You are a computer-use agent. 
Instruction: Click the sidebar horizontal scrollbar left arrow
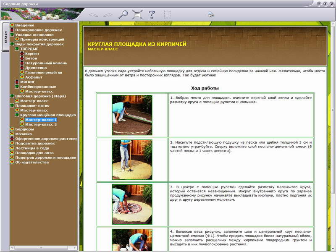pyautogui.click(x=12, y=248)
